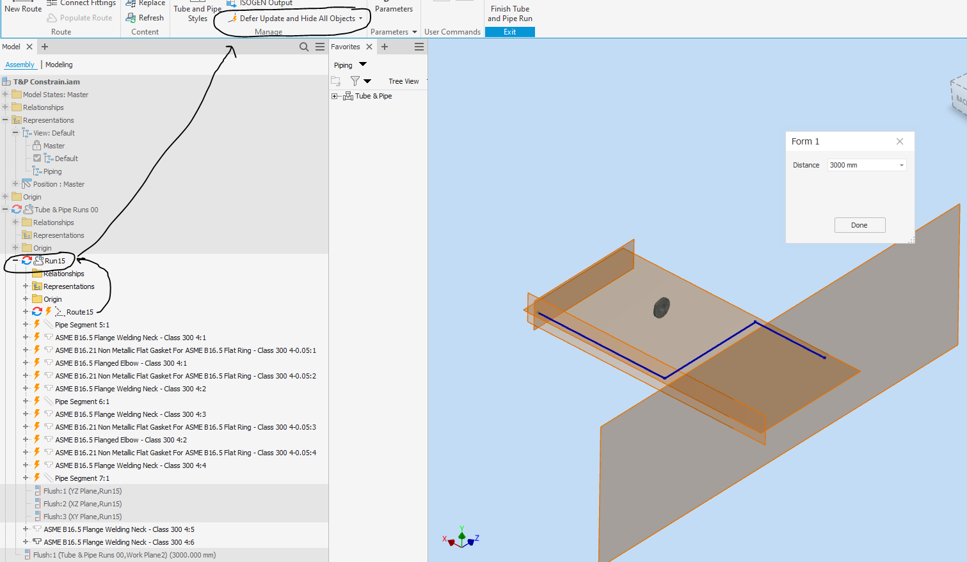Switch to the Modeling tab
The height and width of the screenshot is (562, 967).
pos(58,65)
